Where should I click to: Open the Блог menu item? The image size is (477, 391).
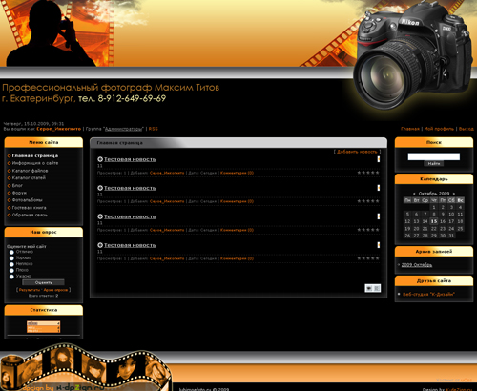(x=17, y=185)
